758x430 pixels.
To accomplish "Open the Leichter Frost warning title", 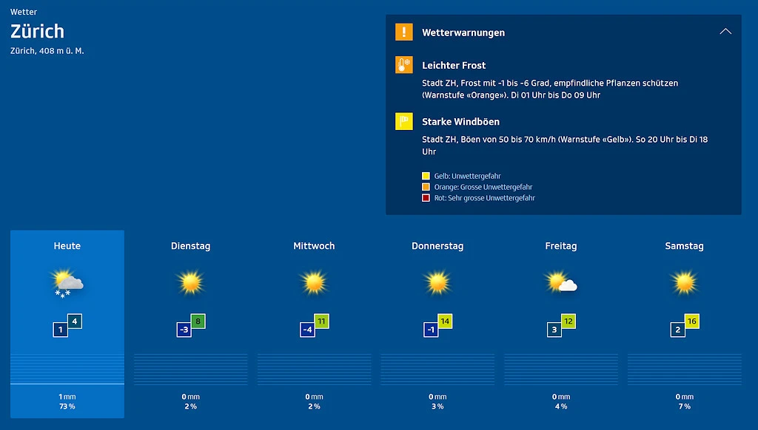I will tap(454, 66).
